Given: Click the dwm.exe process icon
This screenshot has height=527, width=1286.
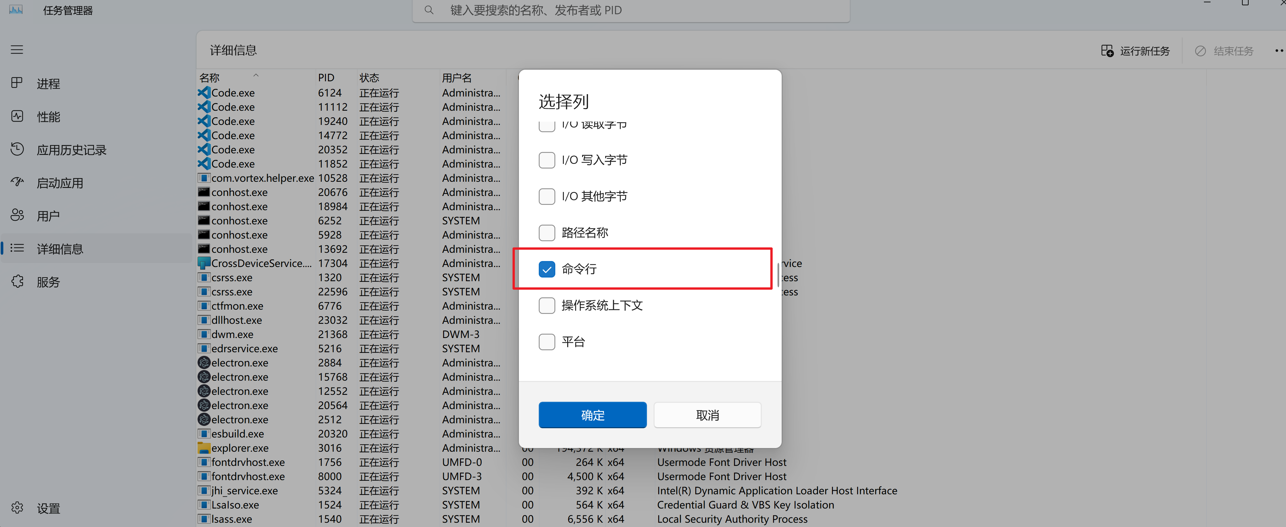Looking at the screenshot, I should [x=204, y=334].
